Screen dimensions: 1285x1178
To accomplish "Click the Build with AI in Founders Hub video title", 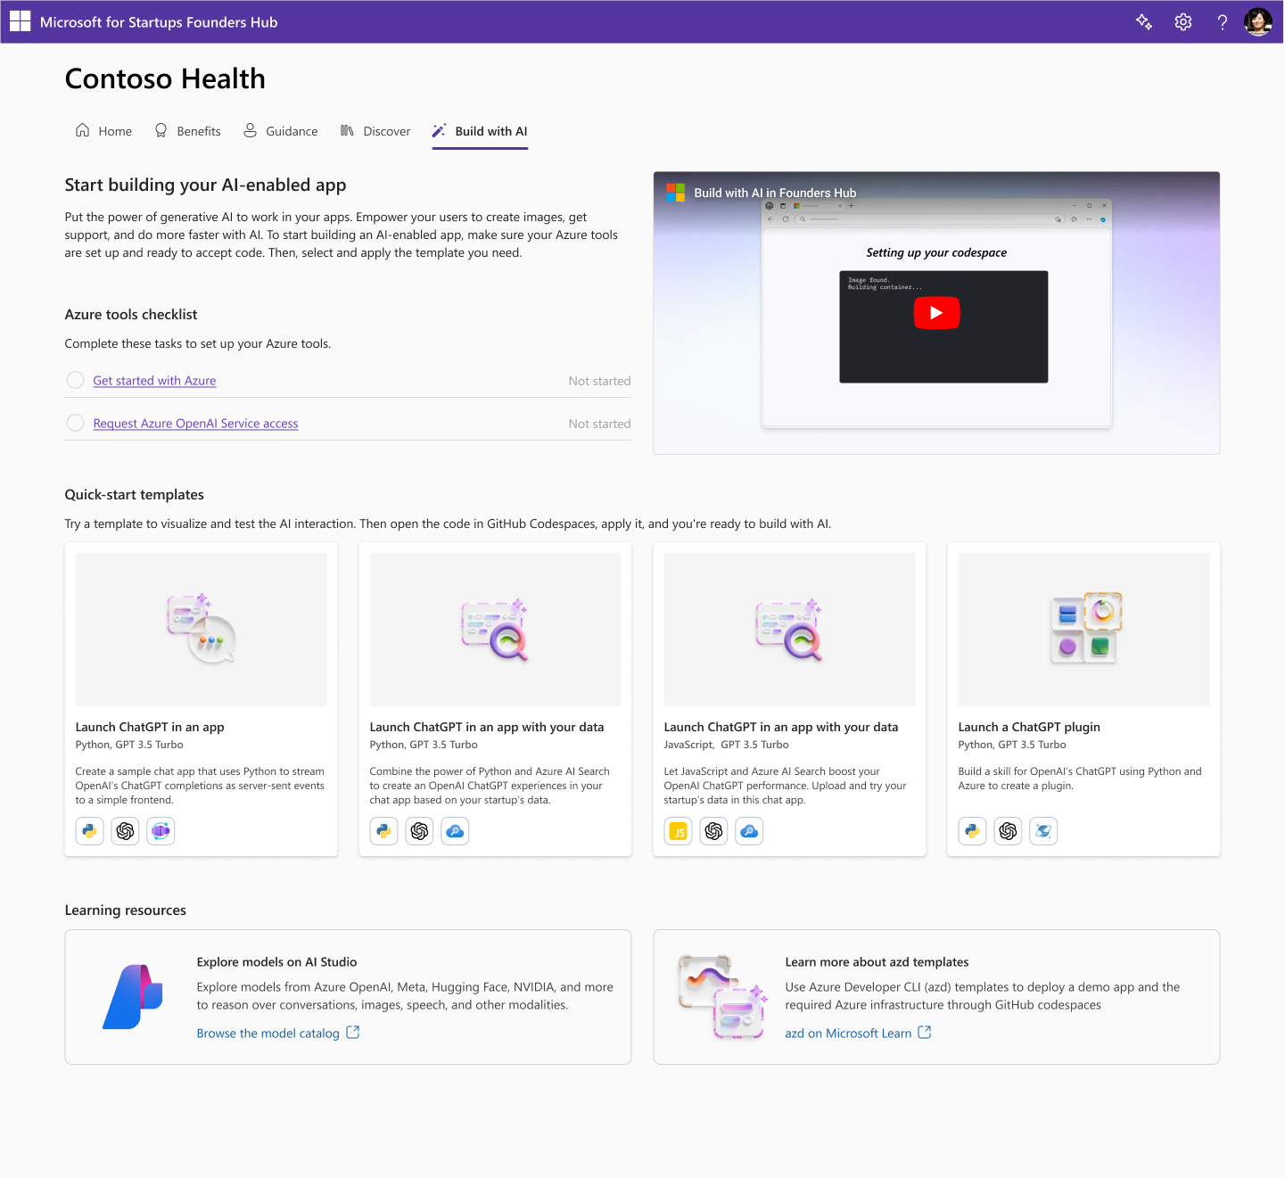I will pyautogui.click(x=775, y=193).
